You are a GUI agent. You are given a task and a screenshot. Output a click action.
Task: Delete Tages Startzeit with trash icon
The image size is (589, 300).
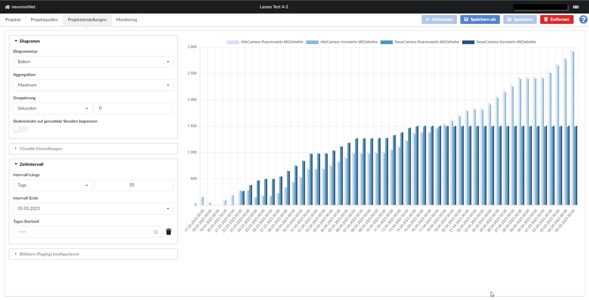pyautogui.click(x=169, y=232)
